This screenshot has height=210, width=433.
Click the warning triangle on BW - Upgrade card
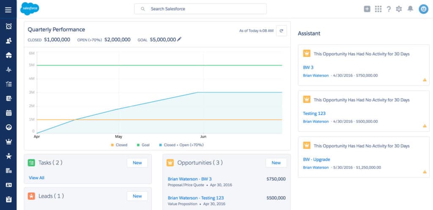click(x=425, y=172)
